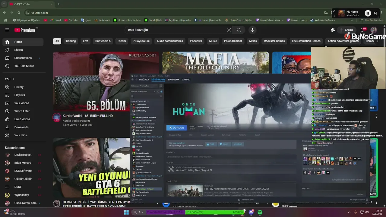Image resolution: width=386 pixels, height=217 pixels.
Task: Select Grand Theft Auto V Legacy in Steam
Action: click(x=146, y=163)
